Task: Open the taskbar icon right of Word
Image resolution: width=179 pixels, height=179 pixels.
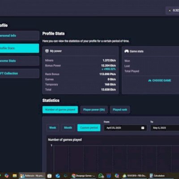Action: coord(117,176)
